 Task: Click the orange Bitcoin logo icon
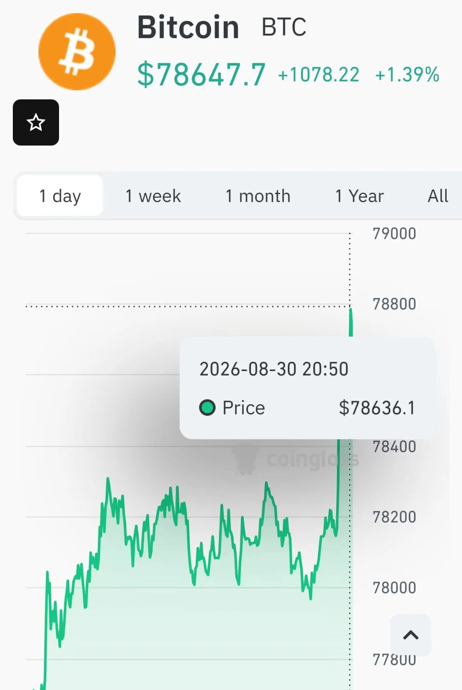click(x=77, y=52)
